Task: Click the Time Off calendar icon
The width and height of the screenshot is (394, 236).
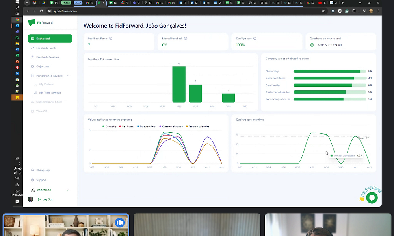Action: click(x=32, y=111)
